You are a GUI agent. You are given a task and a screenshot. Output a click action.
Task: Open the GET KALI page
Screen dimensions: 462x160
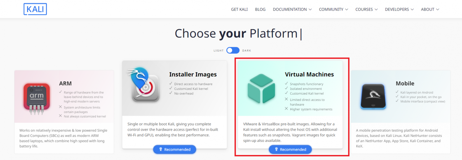coord(239,9)
